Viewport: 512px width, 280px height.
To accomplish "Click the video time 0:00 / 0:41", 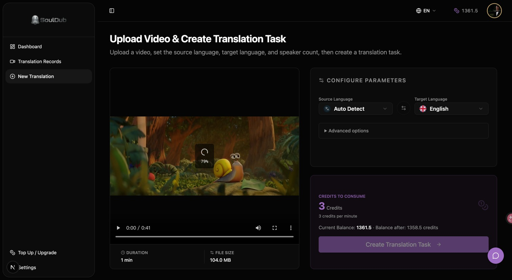I will 138,228.
